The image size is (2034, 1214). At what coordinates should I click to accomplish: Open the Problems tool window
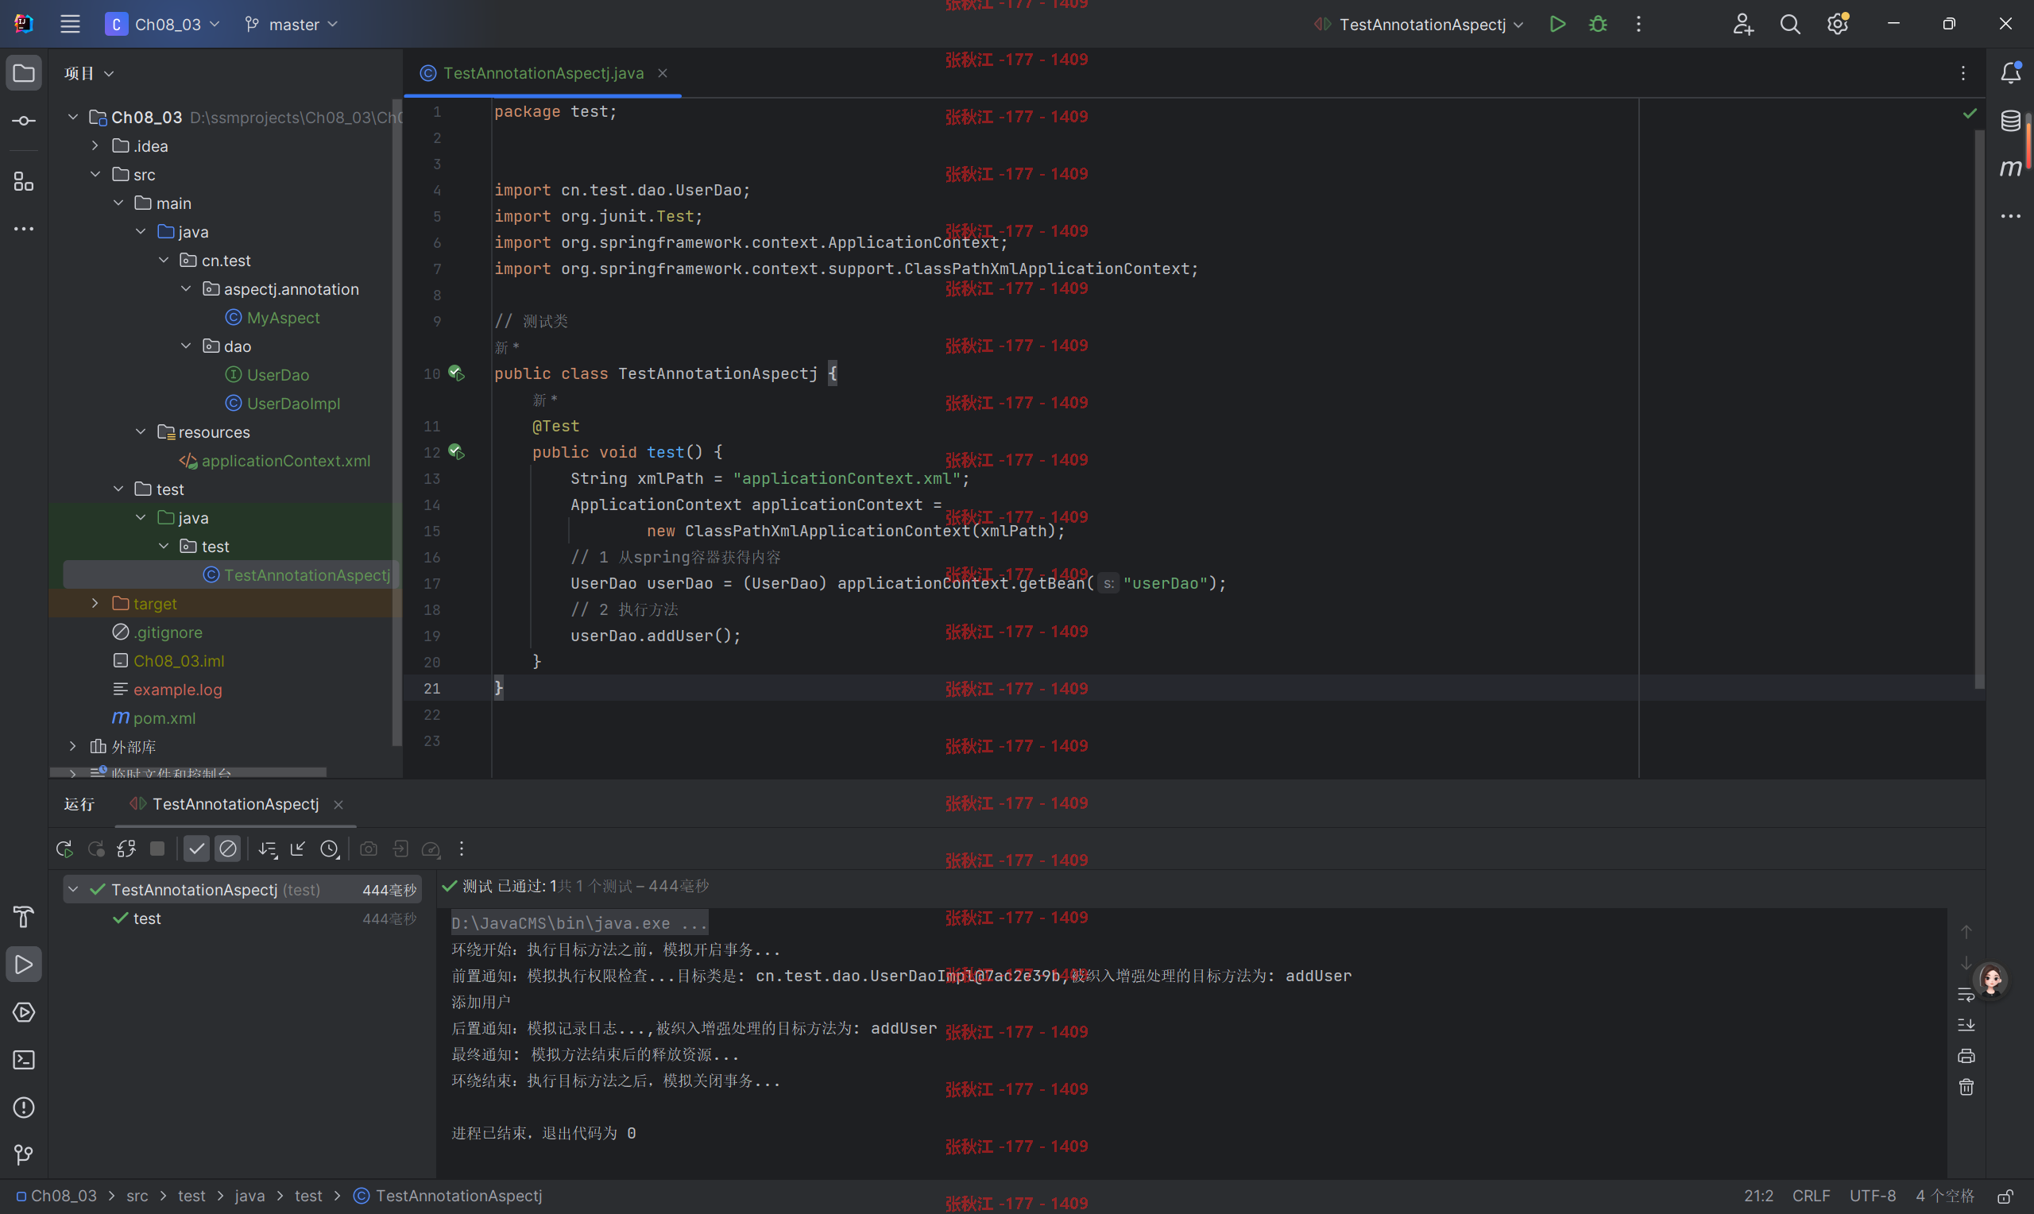click(x=24, y=1107)
